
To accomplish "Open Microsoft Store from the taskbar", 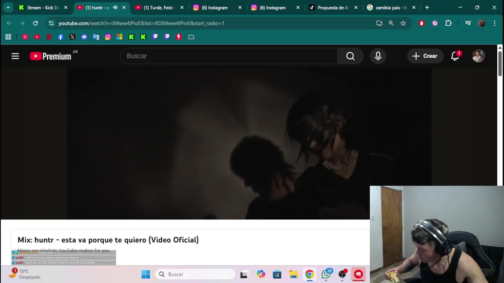I will pyautogui.click(x=277, y=274).
